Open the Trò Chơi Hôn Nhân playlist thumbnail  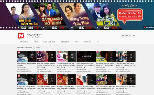(x=67, y=56)
